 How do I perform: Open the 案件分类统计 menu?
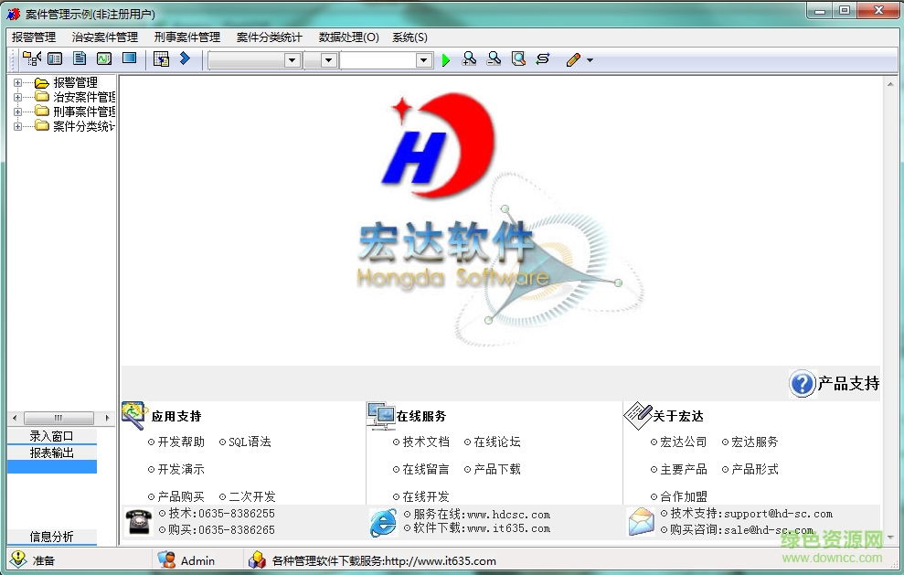pos(270,37)
